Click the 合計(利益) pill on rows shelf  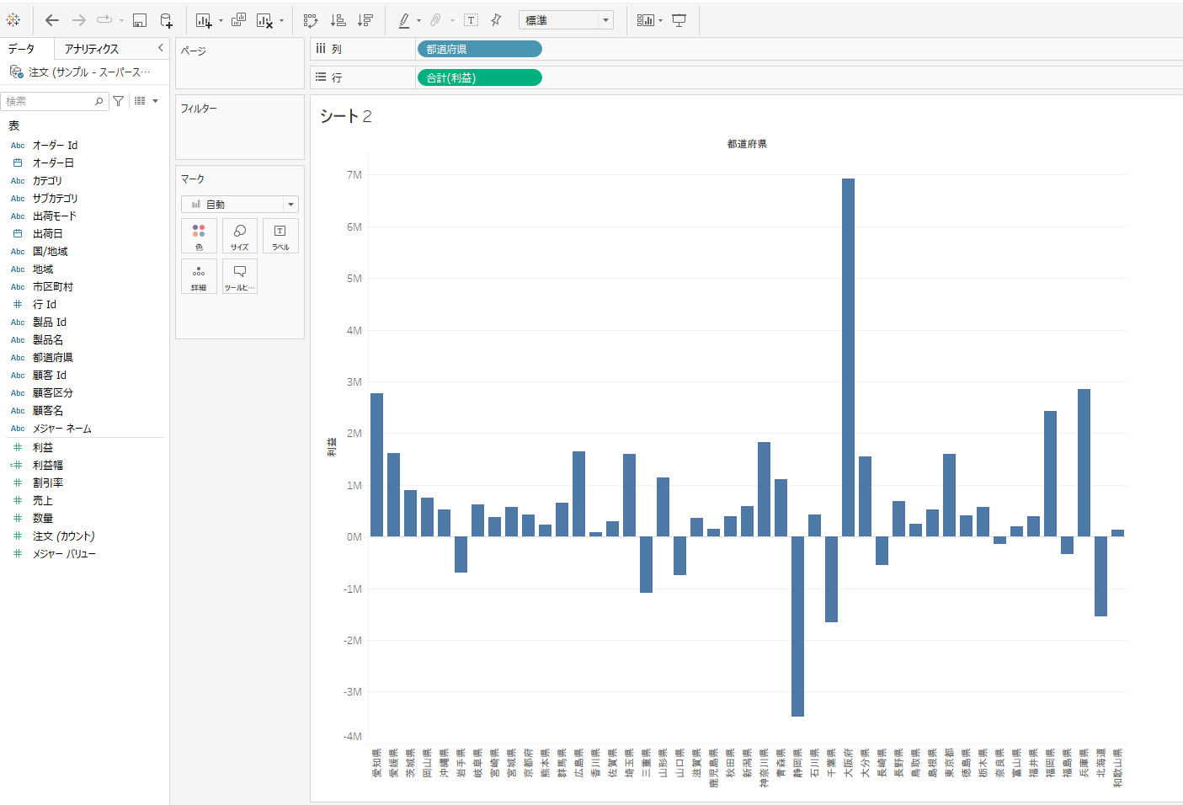coord(479,78)
